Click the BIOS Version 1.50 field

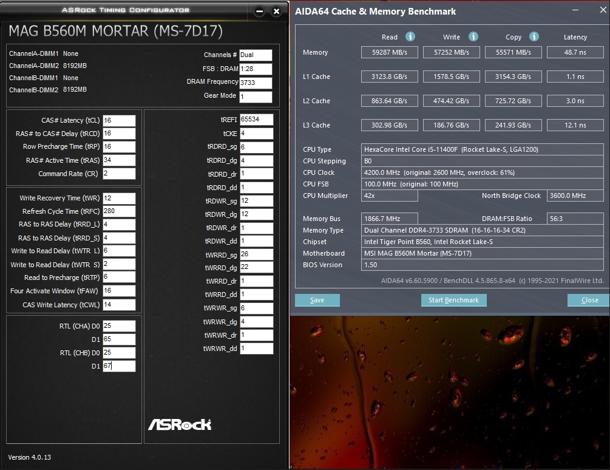point(483,265)
